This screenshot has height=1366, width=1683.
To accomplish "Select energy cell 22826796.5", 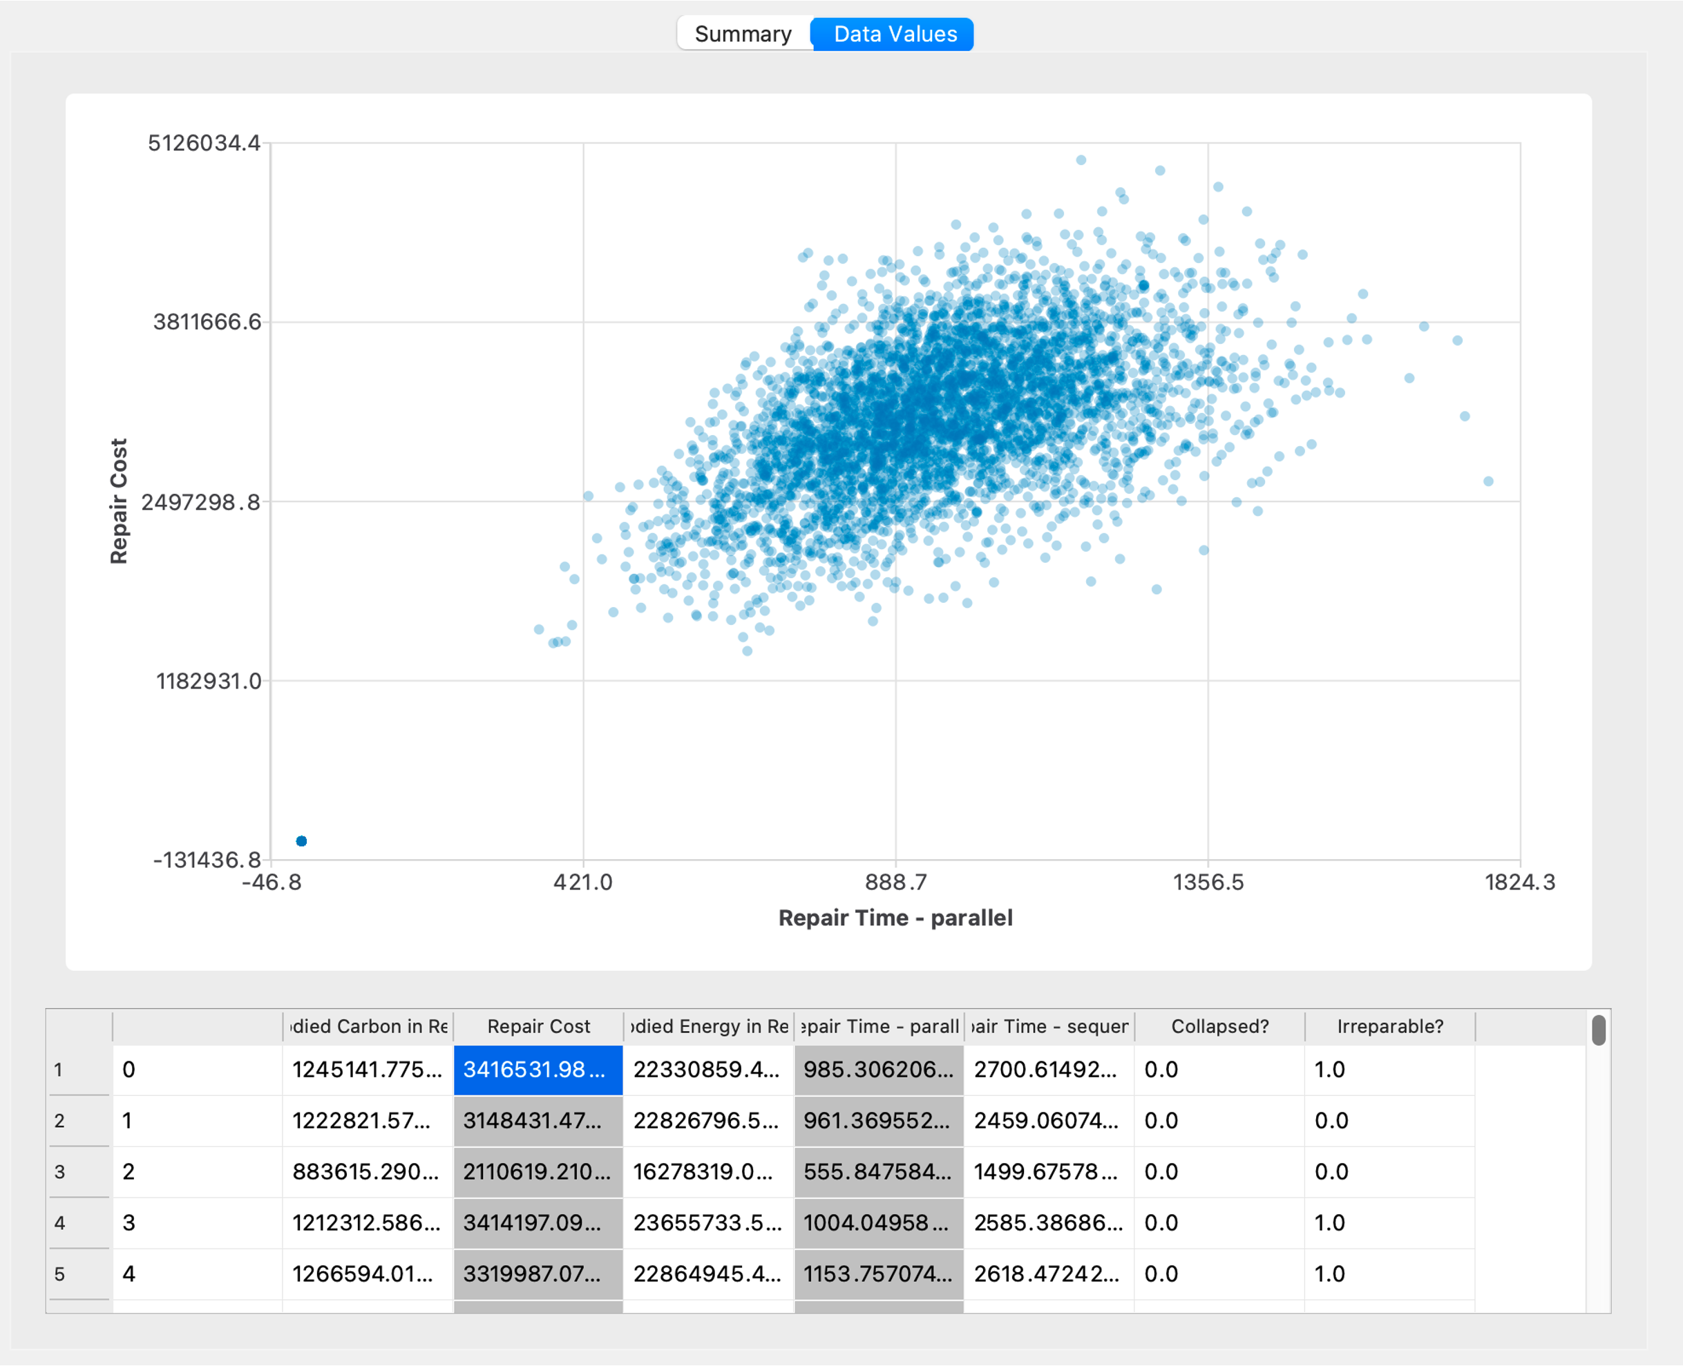I will click(x=710, y=1121).
